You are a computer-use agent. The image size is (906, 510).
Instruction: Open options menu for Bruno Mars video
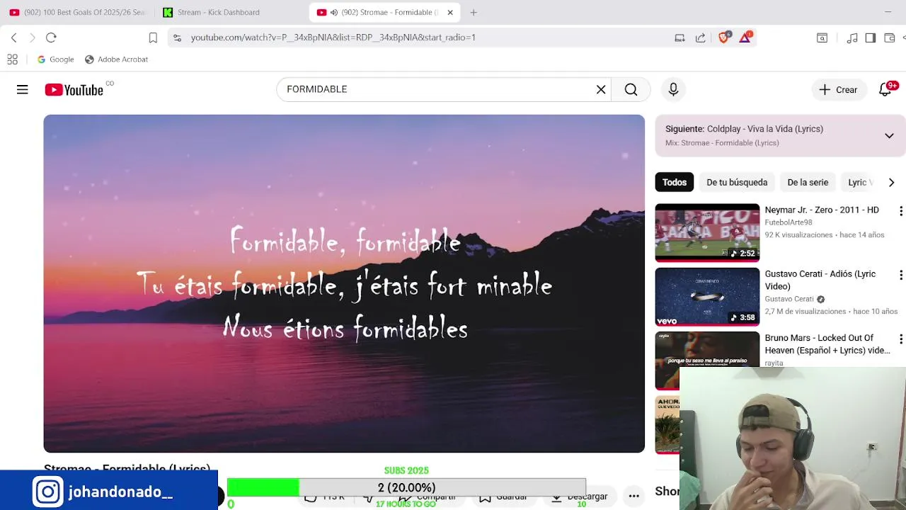(x=900, y=339)
